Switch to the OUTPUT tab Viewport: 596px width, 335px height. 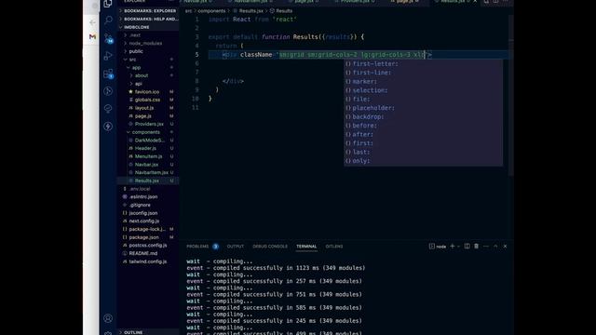[x=236, y=247]
